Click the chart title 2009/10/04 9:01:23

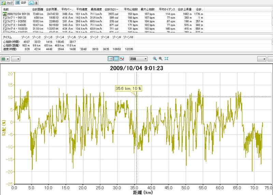click(136, 68)
